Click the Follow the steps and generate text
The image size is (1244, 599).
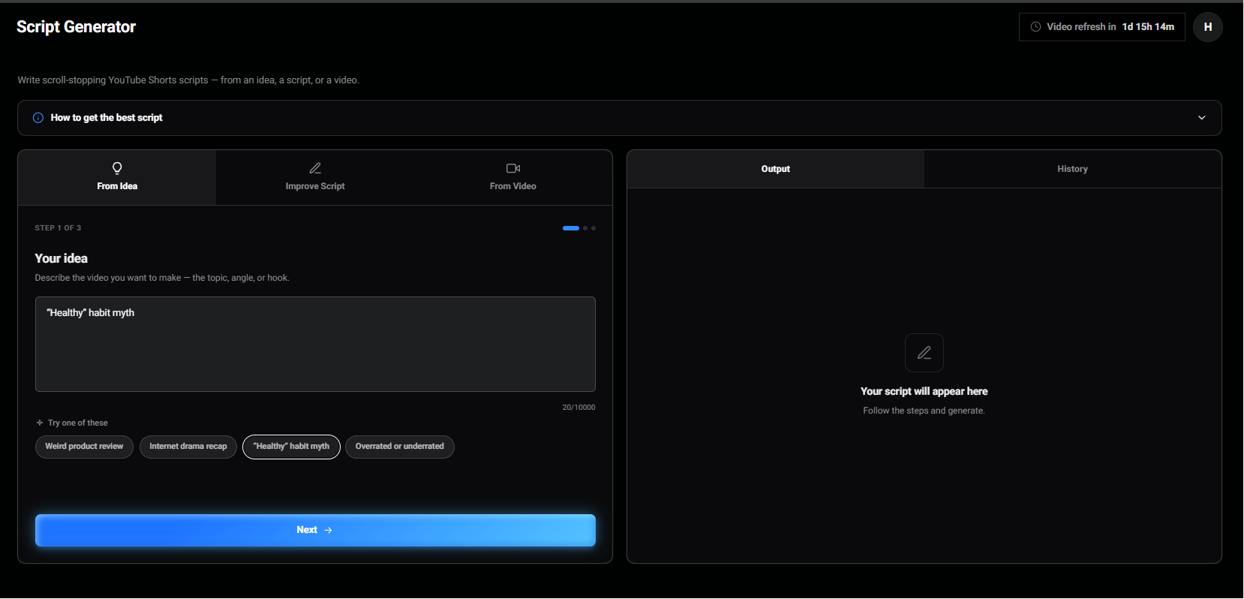coord(924,411)
